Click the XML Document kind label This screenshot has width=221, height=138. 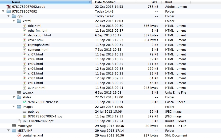coord(176,135)
